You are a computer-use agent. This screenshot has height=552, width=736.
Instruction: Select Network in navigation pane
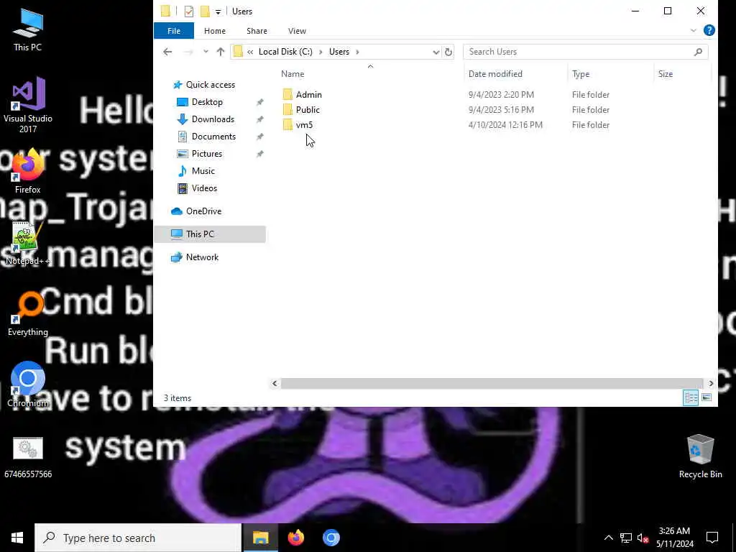pos(202,257)
